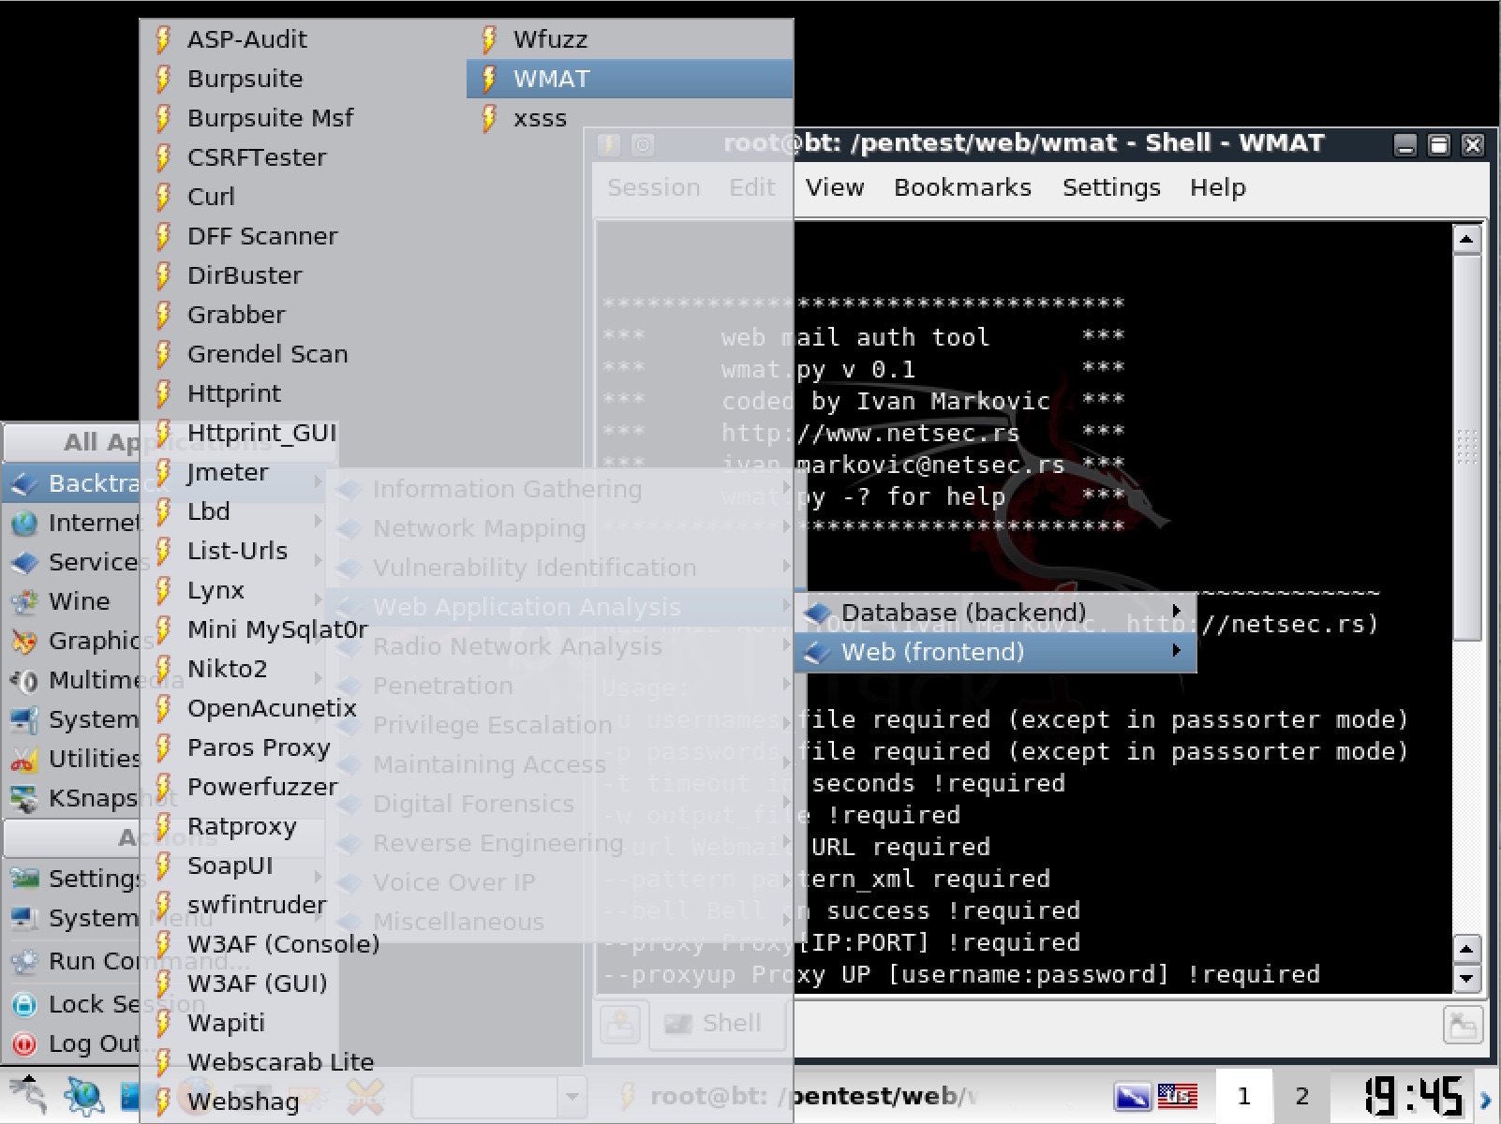Open the View menu in the shell window
Image resolution: width=1501 pixels, height=1124 pixels.
pos(834,187)
